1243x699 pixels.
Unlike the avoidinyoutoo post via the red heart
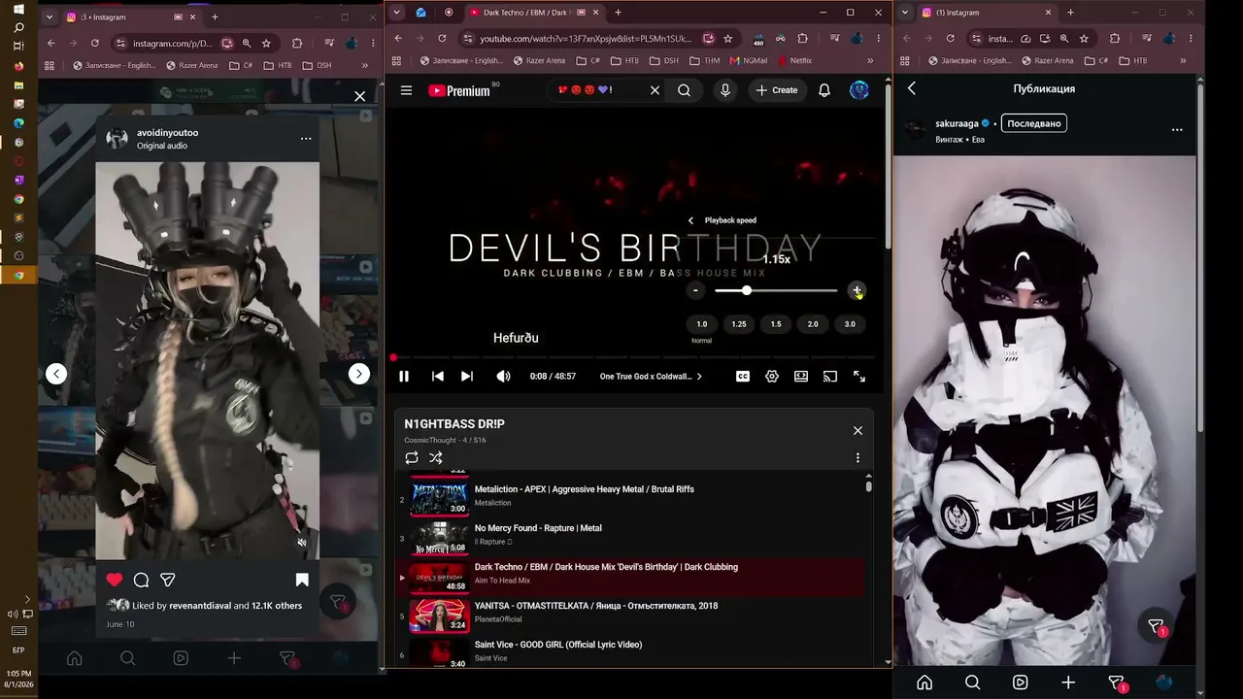click(115, 580)
